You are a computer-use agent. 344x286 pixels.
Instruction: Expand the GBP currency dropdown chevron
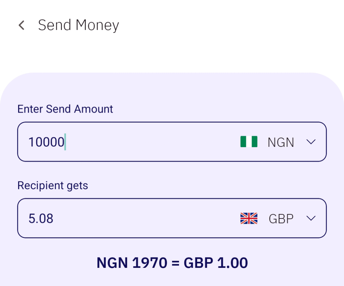311,218
